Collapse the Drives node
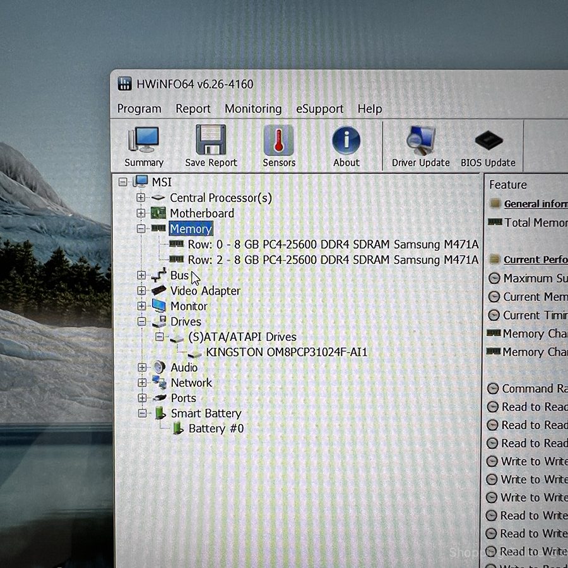Screen dimensions: 568x568 coord(141,321)
